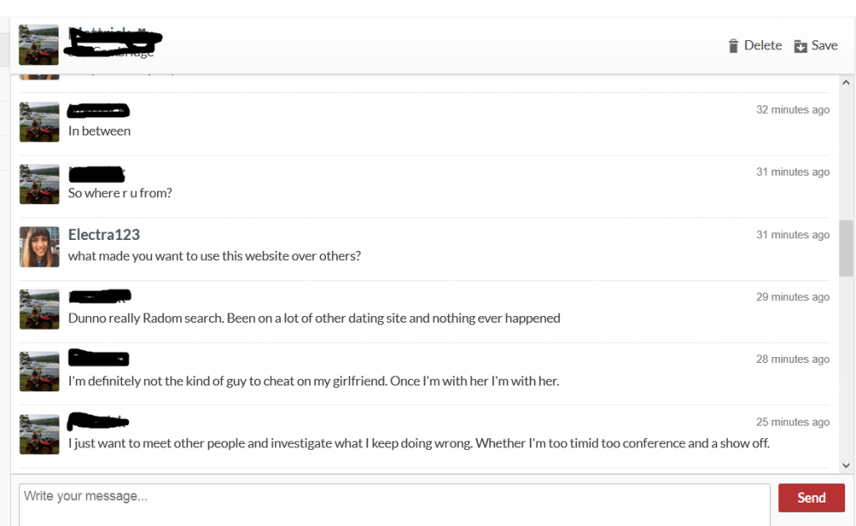
Task: Click the conversation scrollbar thumb
Action: (x=846, y=248)
